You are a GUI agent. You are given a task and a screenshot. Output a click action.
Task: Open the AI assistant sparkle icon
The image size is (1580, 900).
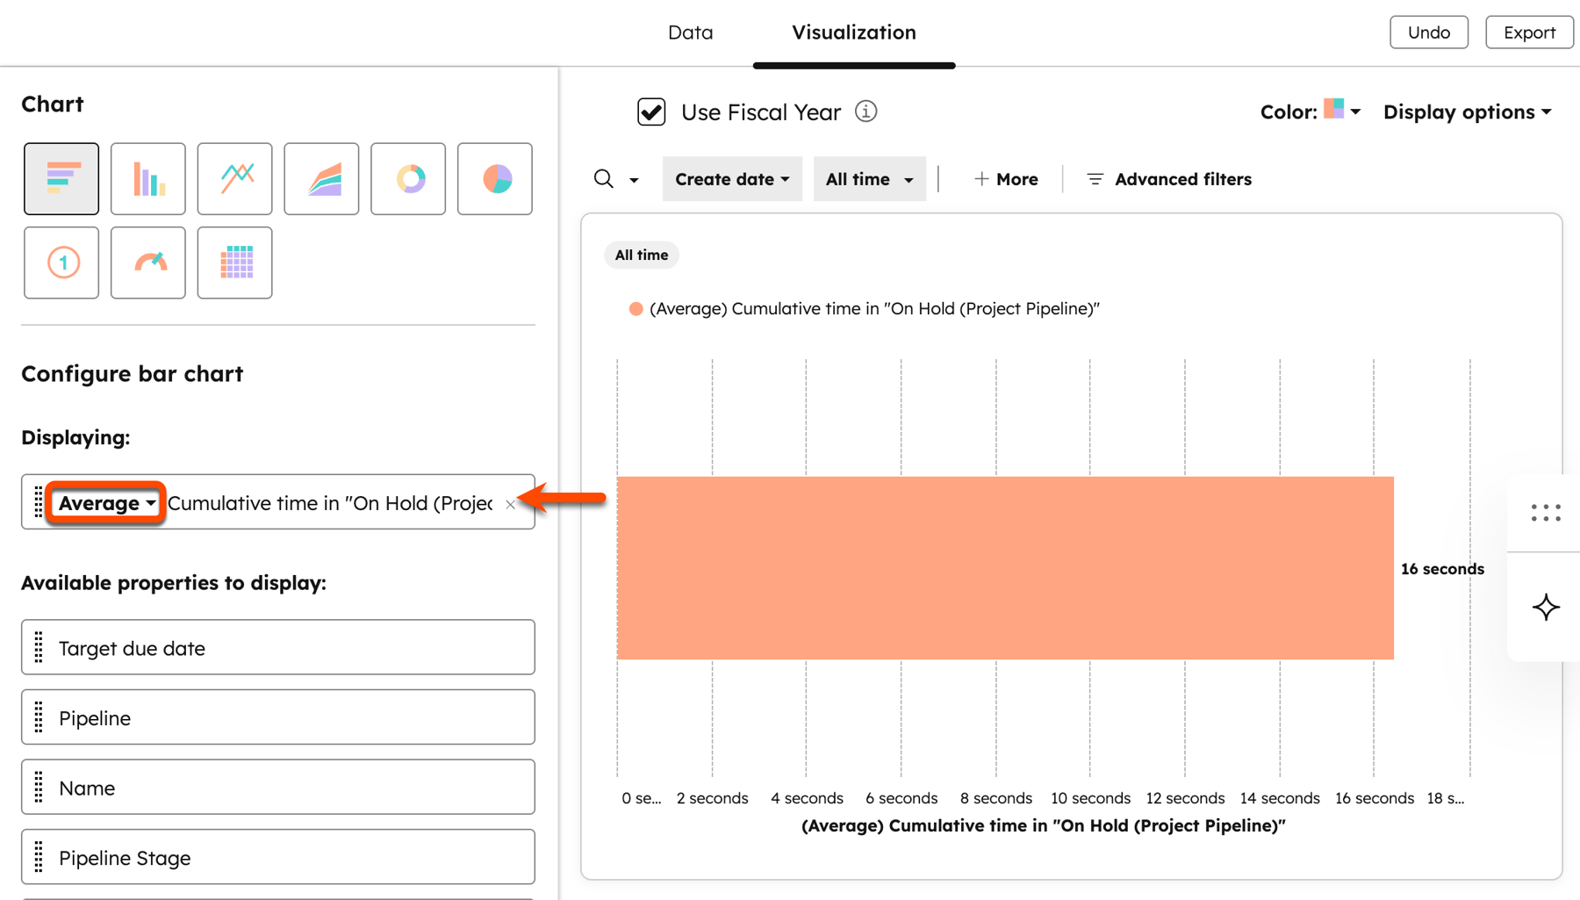click(x=1545, y=607)
